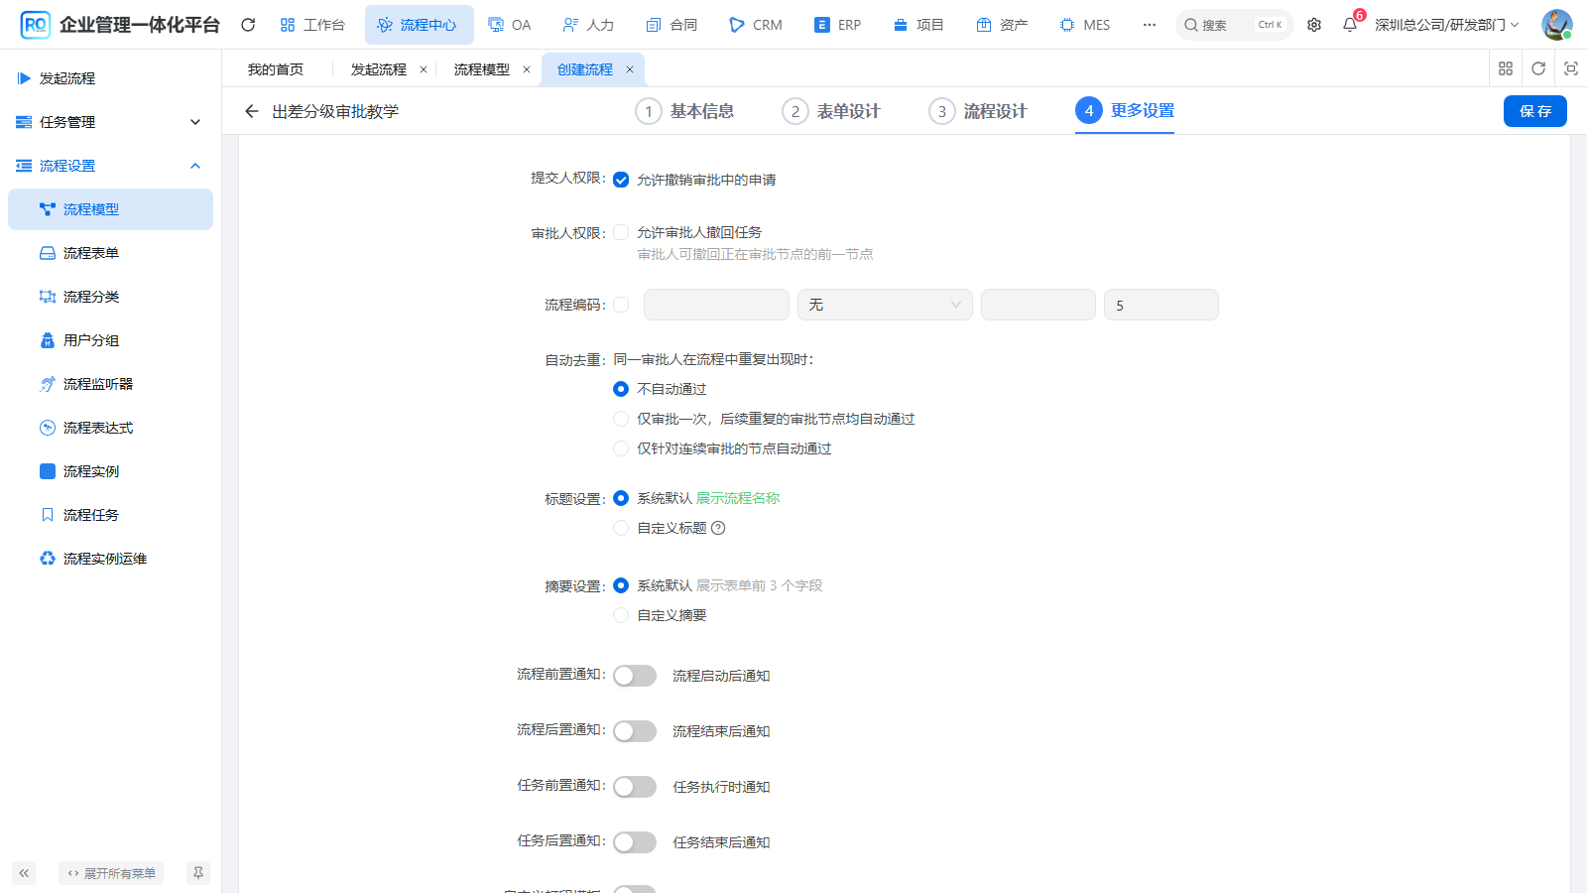Open the notification bell with badge 6
Image resolution: width=1587 pixels, height=893 pixels.
[1350, 25]
